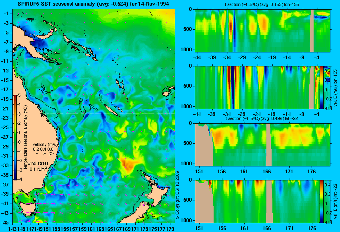This screenshot has height=232, width=340.
Task: Click the '176' longitude label under the bottom velocity section
Action: tap(312, 228)
